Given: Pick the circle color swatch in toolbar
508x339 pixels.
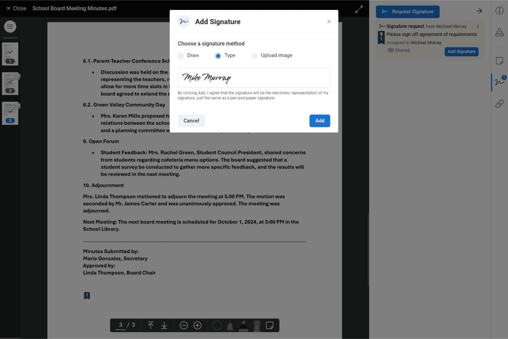Looking at the screenshot, I should [x=217, y=326].
